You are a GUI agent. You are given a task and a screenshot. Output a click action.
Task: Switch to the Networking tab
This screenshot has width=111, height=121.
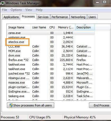click(x=78, y=17)
